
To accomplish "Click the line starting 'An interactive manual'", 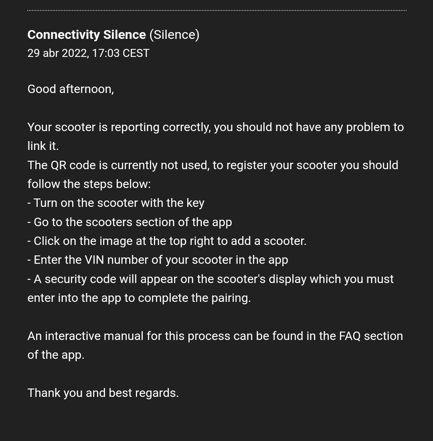I will [x=215, y=336].
